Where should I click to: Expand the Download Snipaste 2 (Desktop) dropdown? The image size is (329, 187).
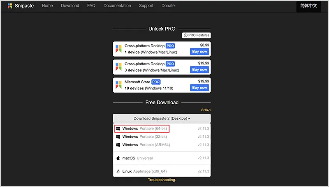click(x=162, y=119)
